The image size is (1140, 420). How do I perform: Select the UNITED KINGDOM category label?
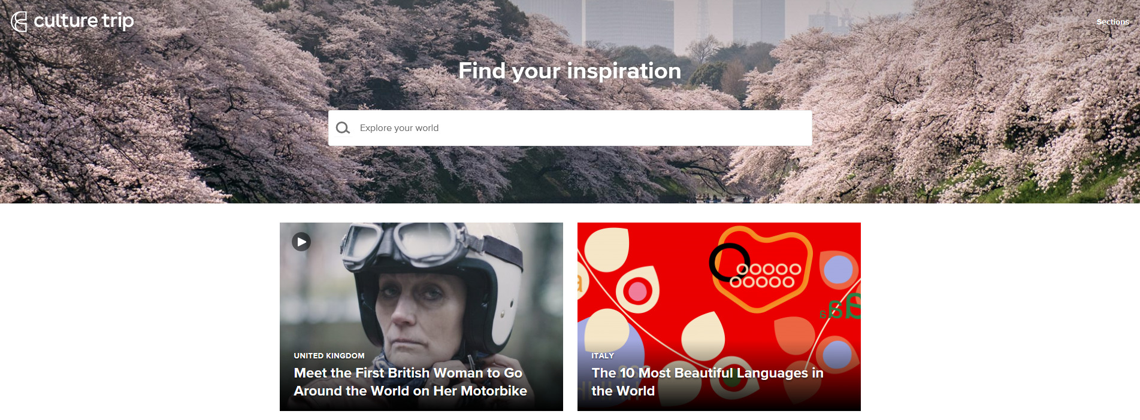click(x=329, y=355)
